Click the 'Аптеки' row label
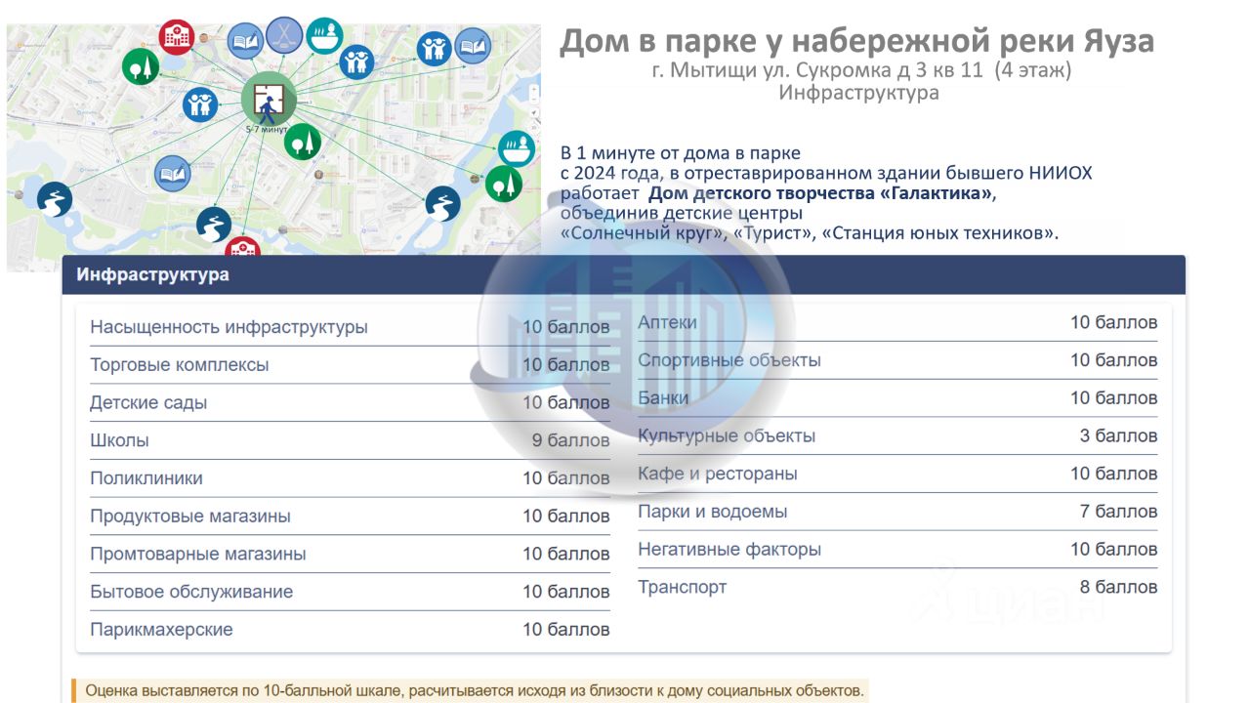1250x703 pixels. [667, 322]
